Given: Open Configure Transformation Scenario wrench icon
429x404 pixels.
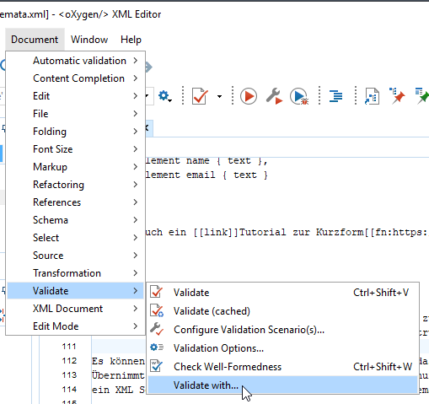Looking at the screenshot, I should point(274,96).
